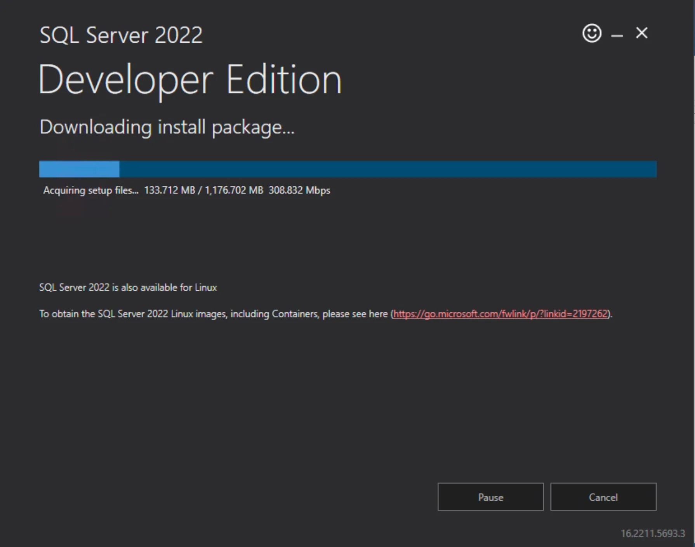Click the '133.712 MB / 1,176.702 MB' download size
This screenshot has width=695, height=547.
[x=204, y=190]
